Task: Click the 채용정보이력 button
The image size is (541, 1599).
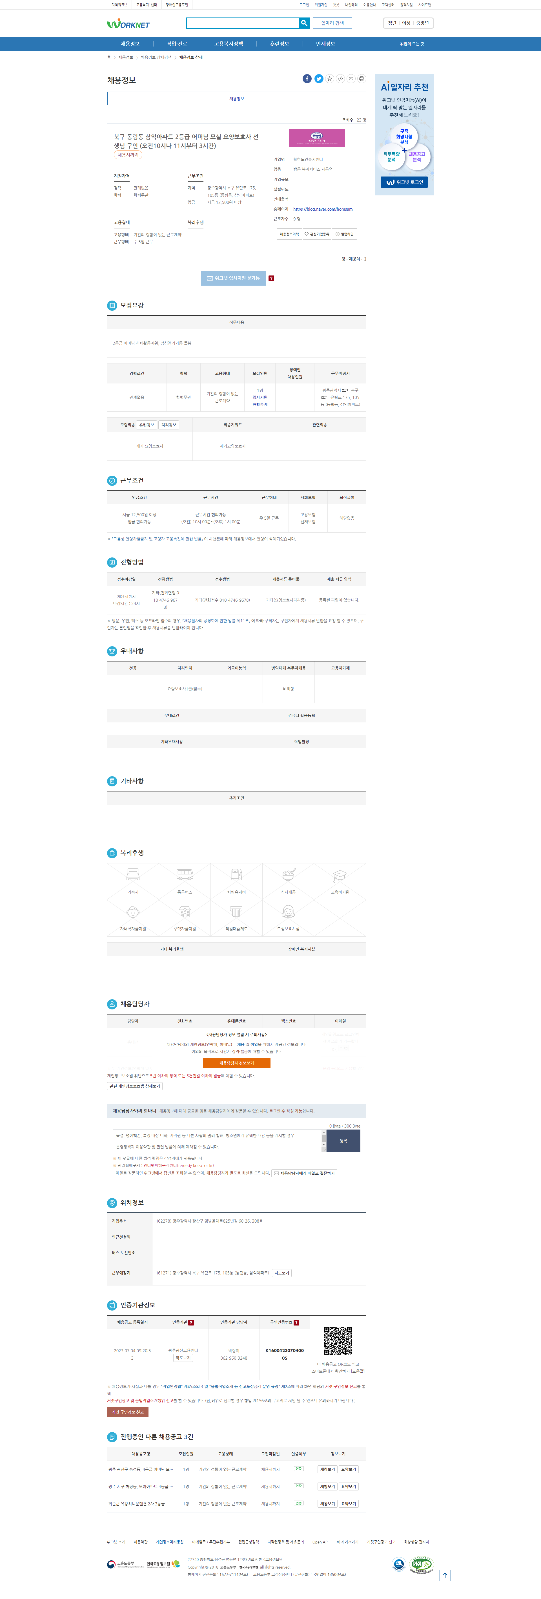Action: 289,234
